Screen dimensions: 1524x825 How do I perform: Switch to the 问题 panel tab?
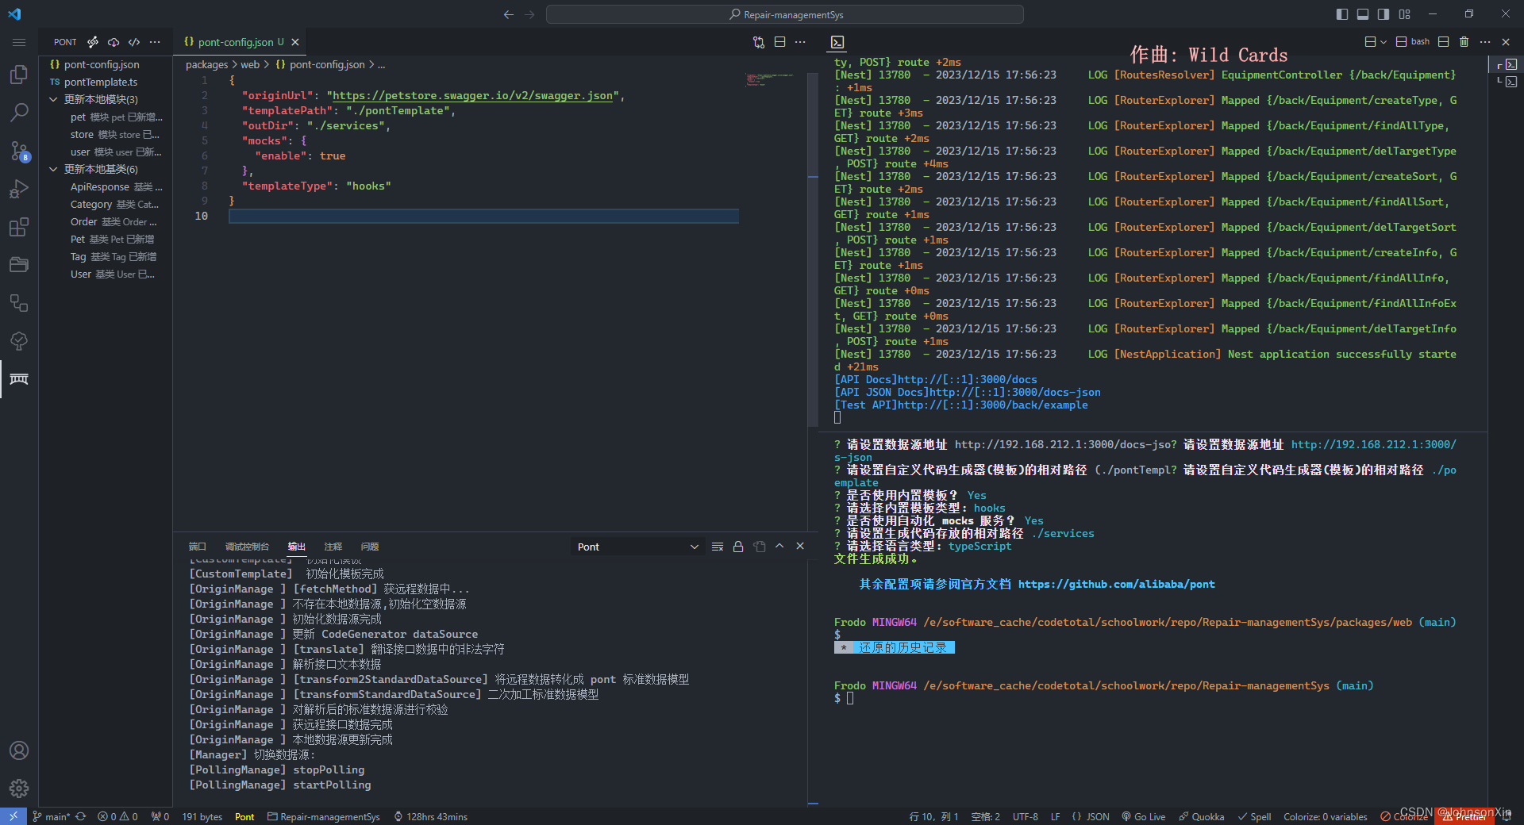(x=369, y=547)
